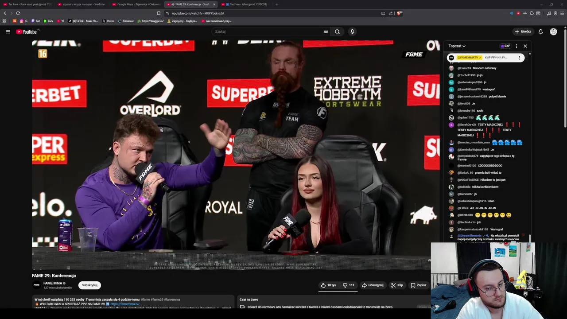The width and height of the screenshot is (567, 319).
Task: Open the pinned @FAMEMMATV message options
Action: 519,58
